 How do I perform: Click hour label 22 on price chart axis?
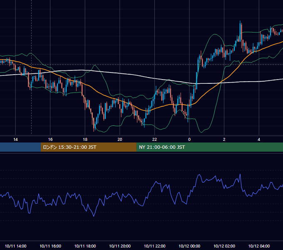point(154,139)
